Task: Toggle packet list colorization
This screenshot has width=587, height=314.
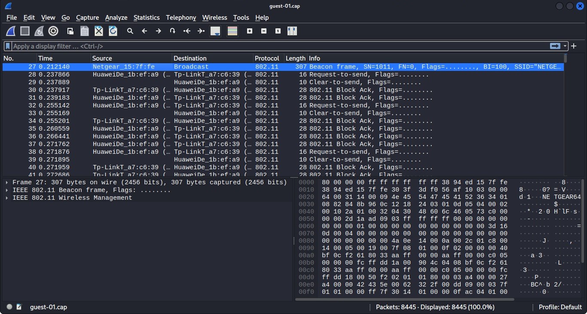Action: click(x=232, y=31)
